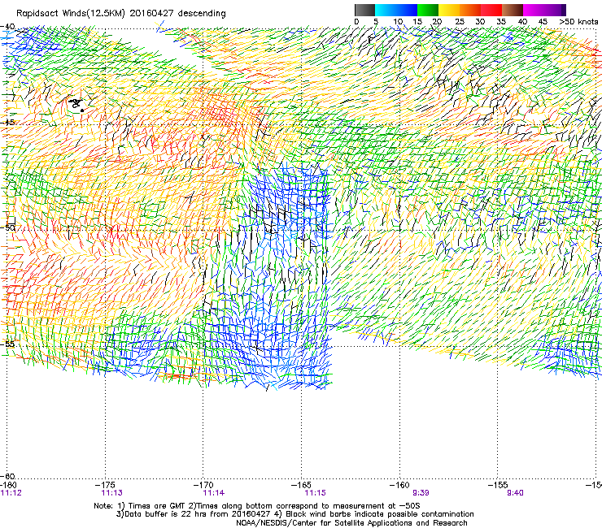The image size is (602, 528).
Task: Click the NOAA/NESDIS credit line
Action: pyautogui.click(x=351, y=523)
